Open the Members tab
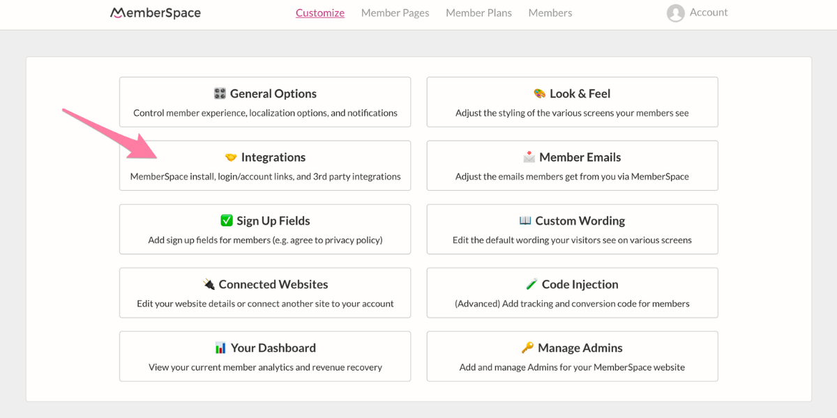Viewport: 837px width, 418px height. click(550, 13)
